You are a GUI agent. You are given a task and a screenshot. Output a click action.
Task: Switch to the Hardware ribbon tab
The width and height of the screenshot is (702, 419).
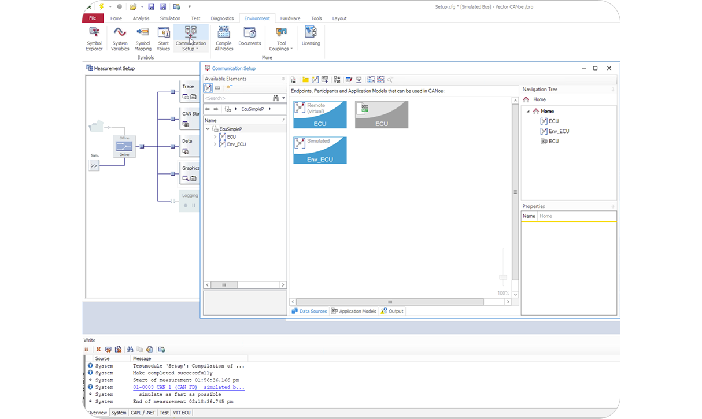(290, 18)
